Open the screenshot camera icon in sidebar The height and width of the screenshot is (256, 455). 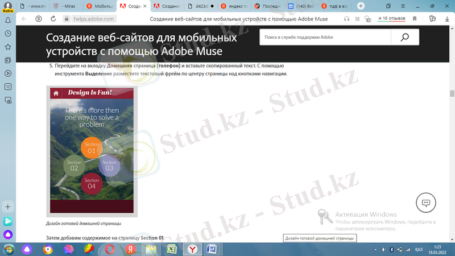pyautogui.click(x=8, y=100)
